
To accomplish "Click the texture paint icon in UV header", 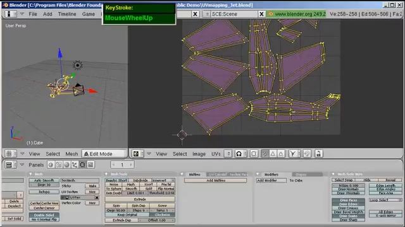I will point(307,154).
